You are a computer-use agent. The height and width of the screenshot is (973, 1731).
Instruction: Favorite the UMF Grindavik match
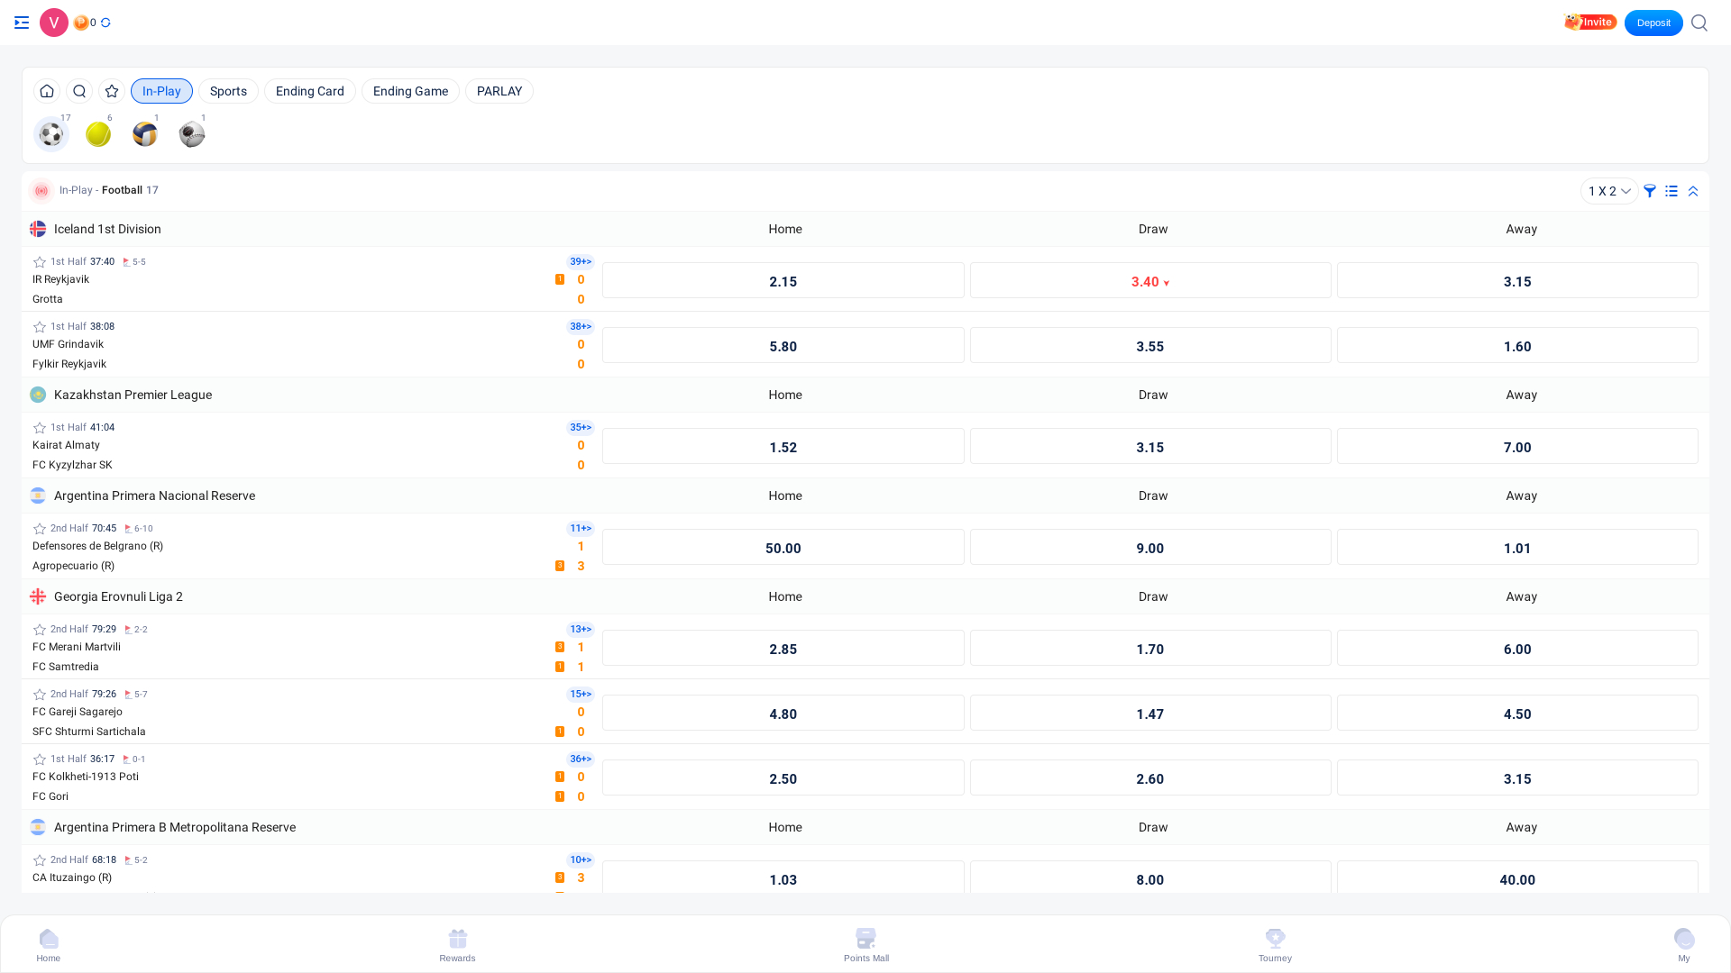coord(40,327)
